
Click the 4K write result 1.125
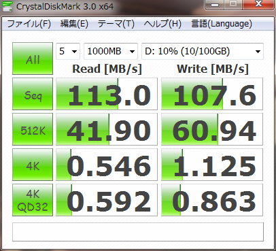point(212,165)
